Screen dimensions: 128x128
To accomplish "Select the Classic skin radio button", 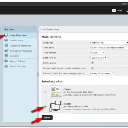I will coord(45,92).
